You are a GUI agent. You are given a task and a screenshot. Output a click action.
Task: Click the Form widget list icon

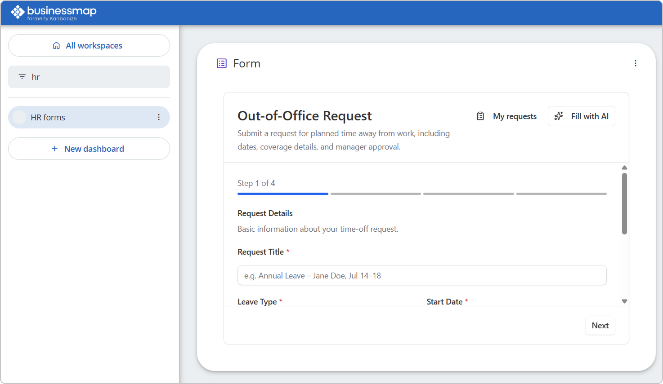[x=222, y=63]
